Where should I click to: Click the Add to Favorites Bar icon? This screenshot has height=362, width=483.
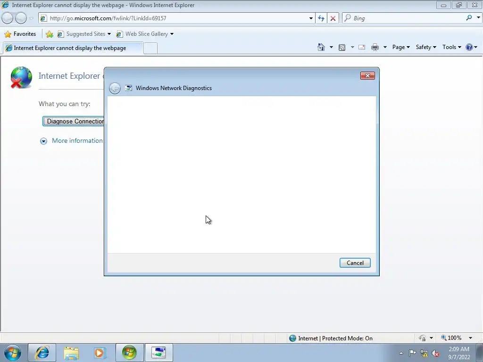[x=49, y=34]
